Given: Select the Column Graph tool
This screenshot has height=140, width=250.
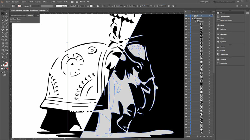Looking at the screenshot, I should tap(7, 50).
